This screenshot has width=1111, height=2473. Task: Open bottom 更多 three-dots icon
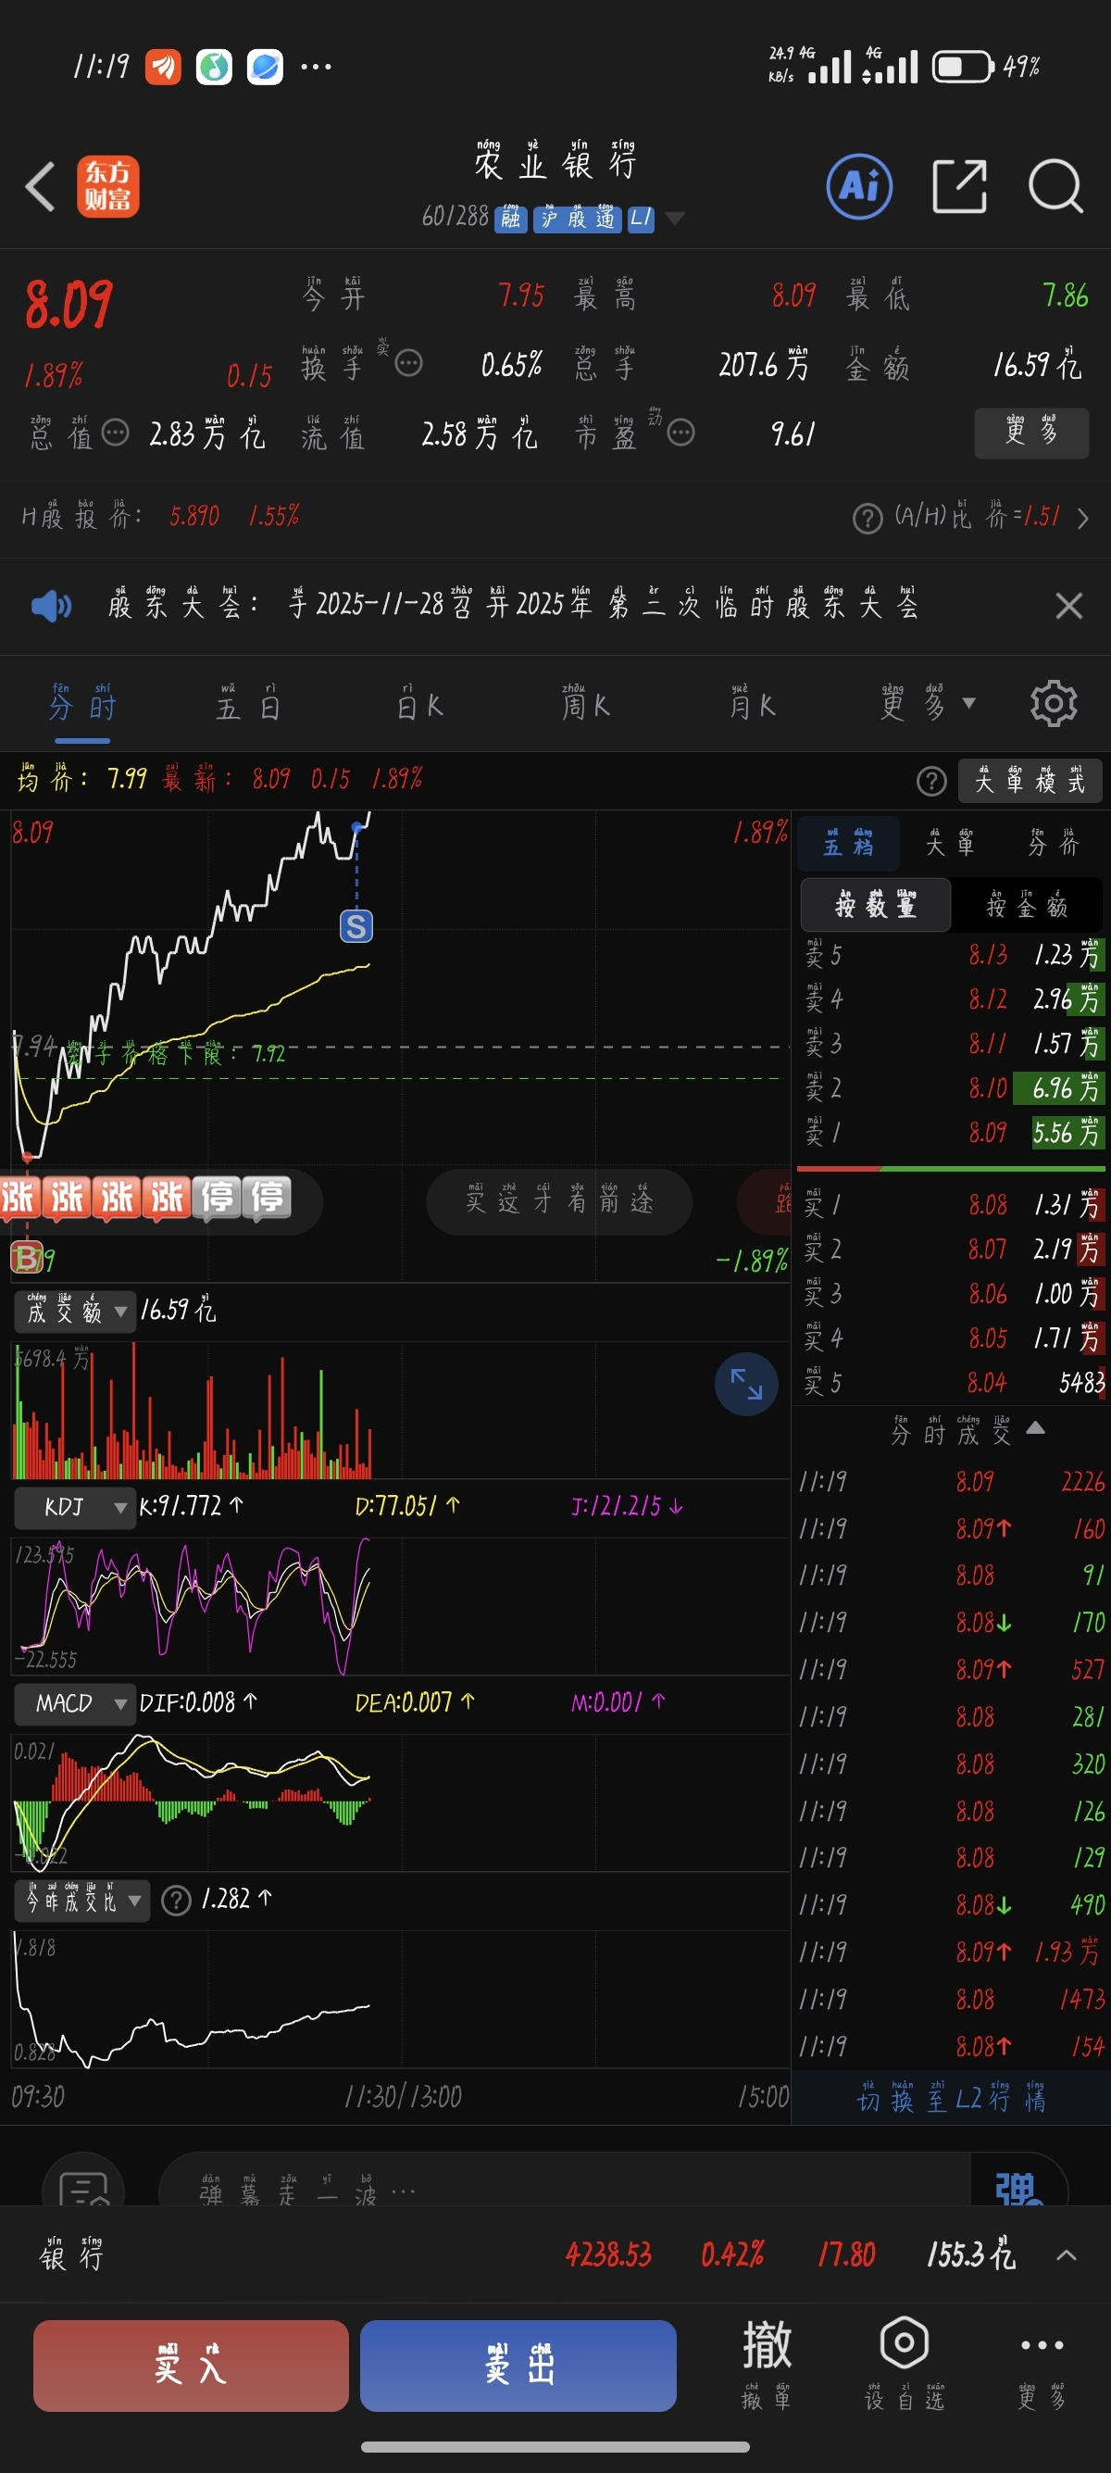1042,2364
